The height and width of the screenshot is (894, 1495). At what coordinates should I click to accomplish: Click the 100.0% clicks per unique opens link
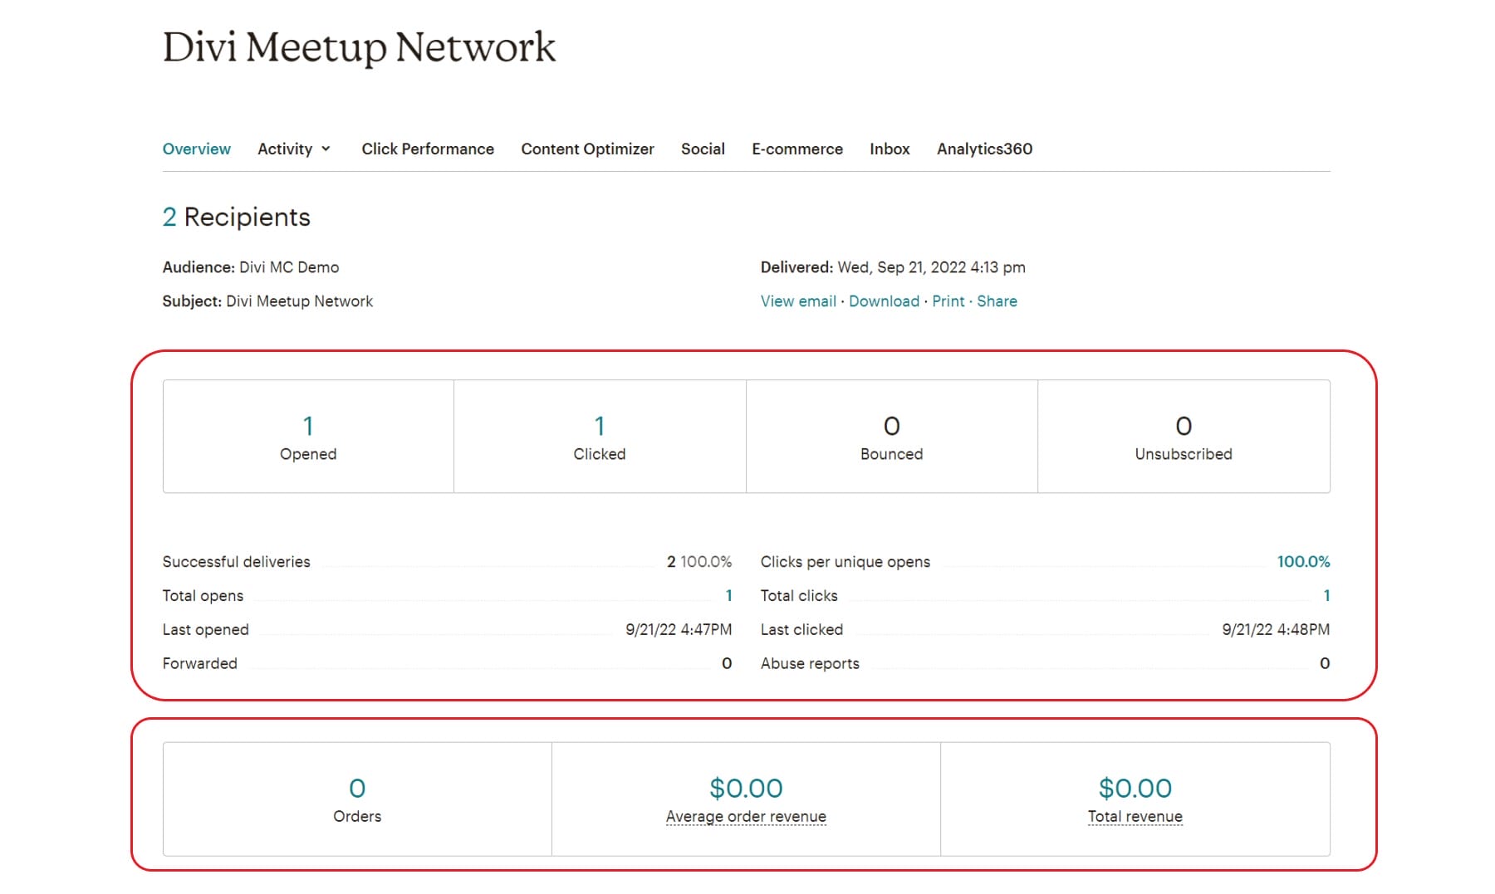(x=1304, y=561)
